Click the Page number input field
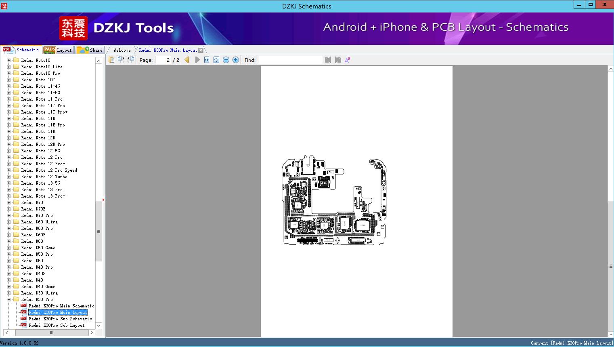This screenshot has width=614, height=347. (163, 60)
